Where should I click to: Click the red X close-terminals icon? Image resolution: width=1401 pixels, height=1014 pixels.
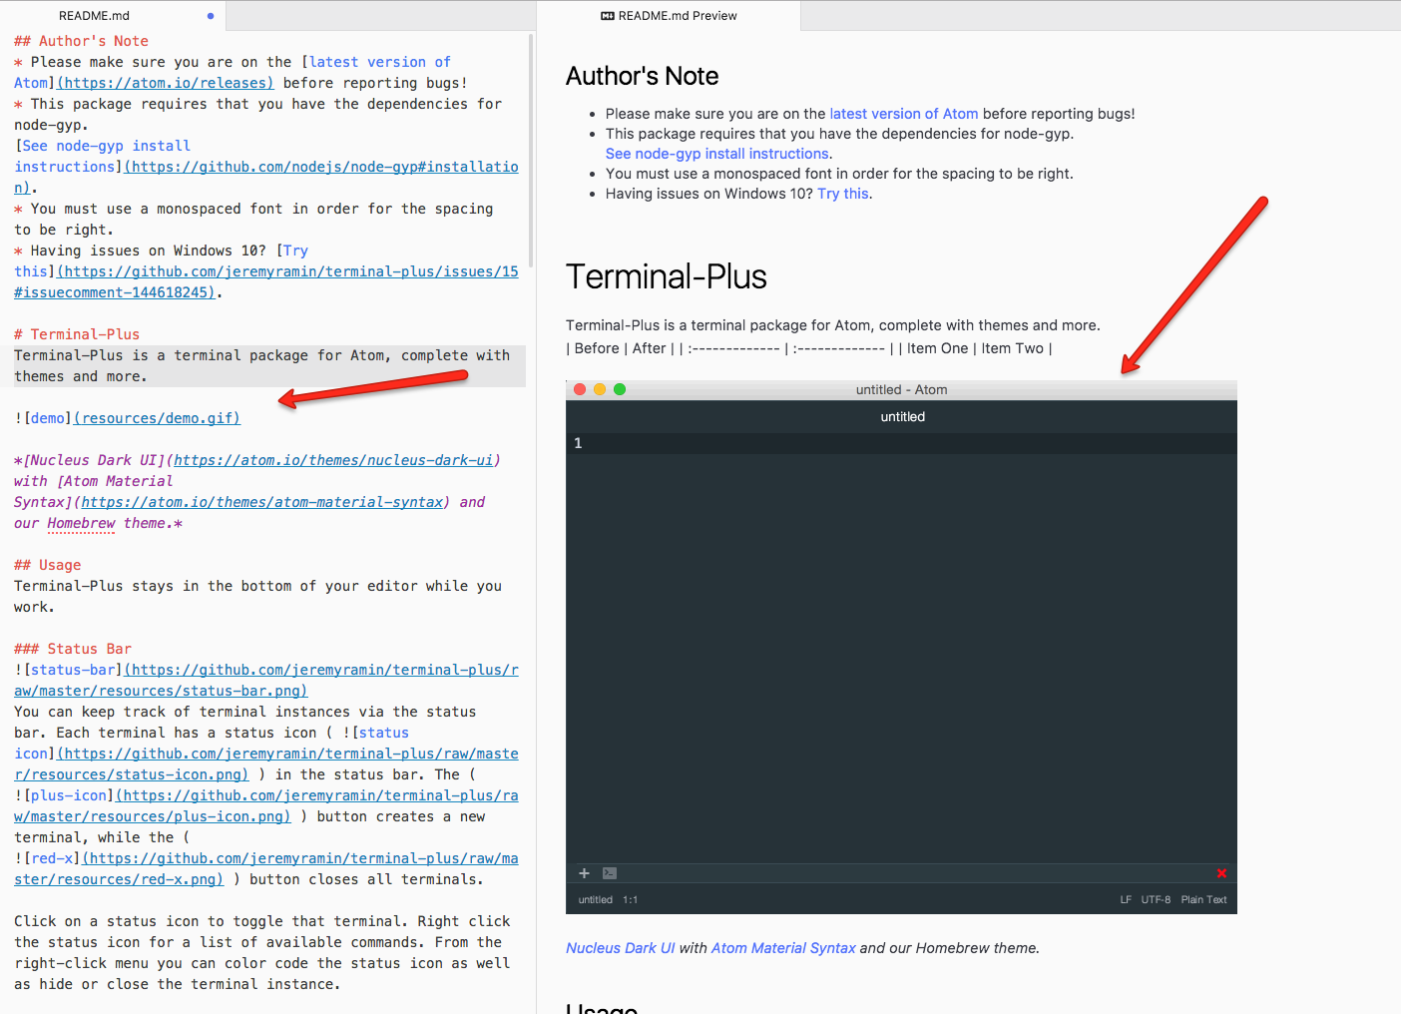(x=1221, y=873)
